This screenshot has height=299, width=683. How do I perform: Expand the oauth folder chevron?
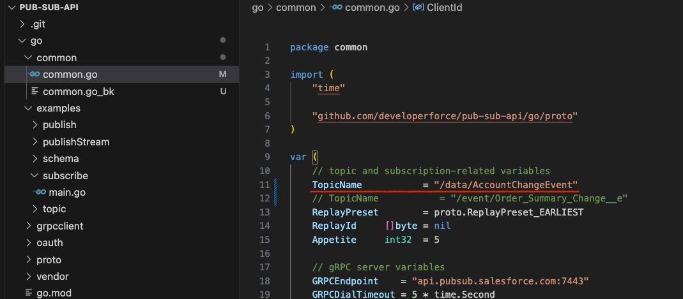pos(29,243)
